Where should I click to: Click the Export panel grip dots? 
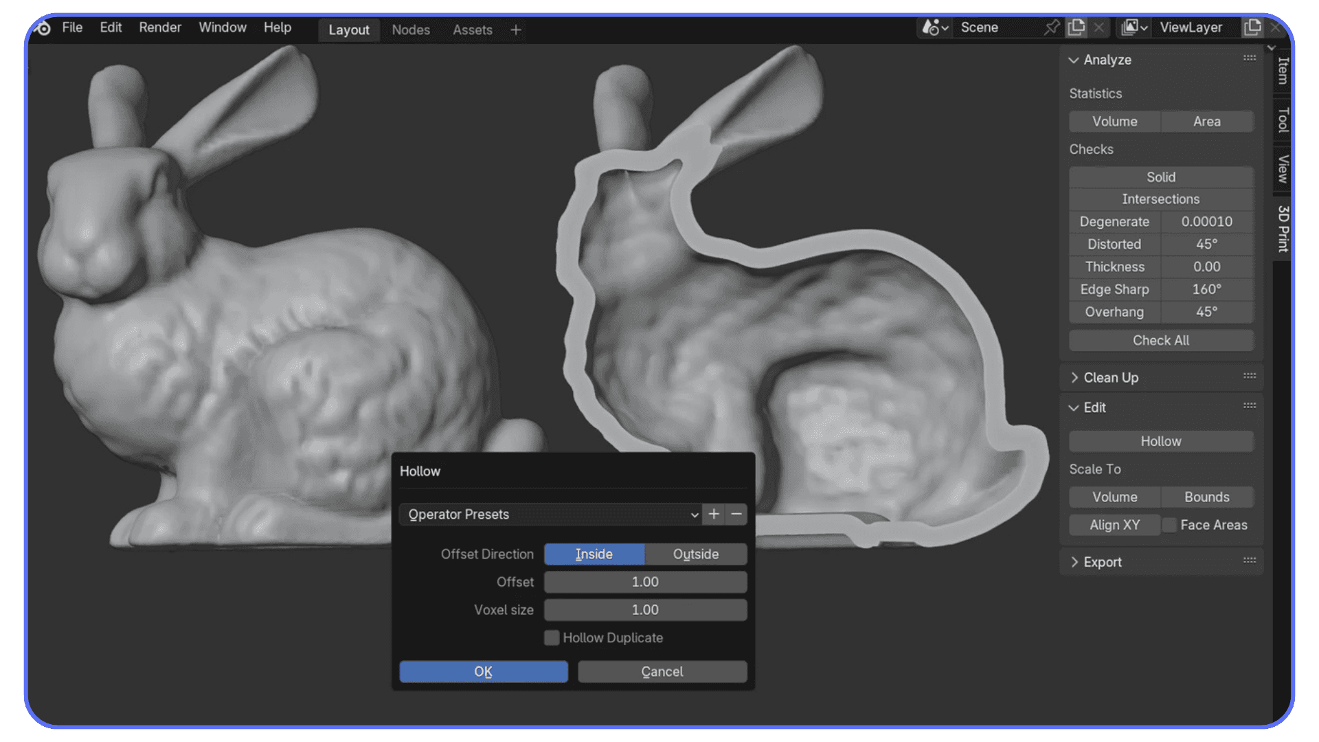1250,561
